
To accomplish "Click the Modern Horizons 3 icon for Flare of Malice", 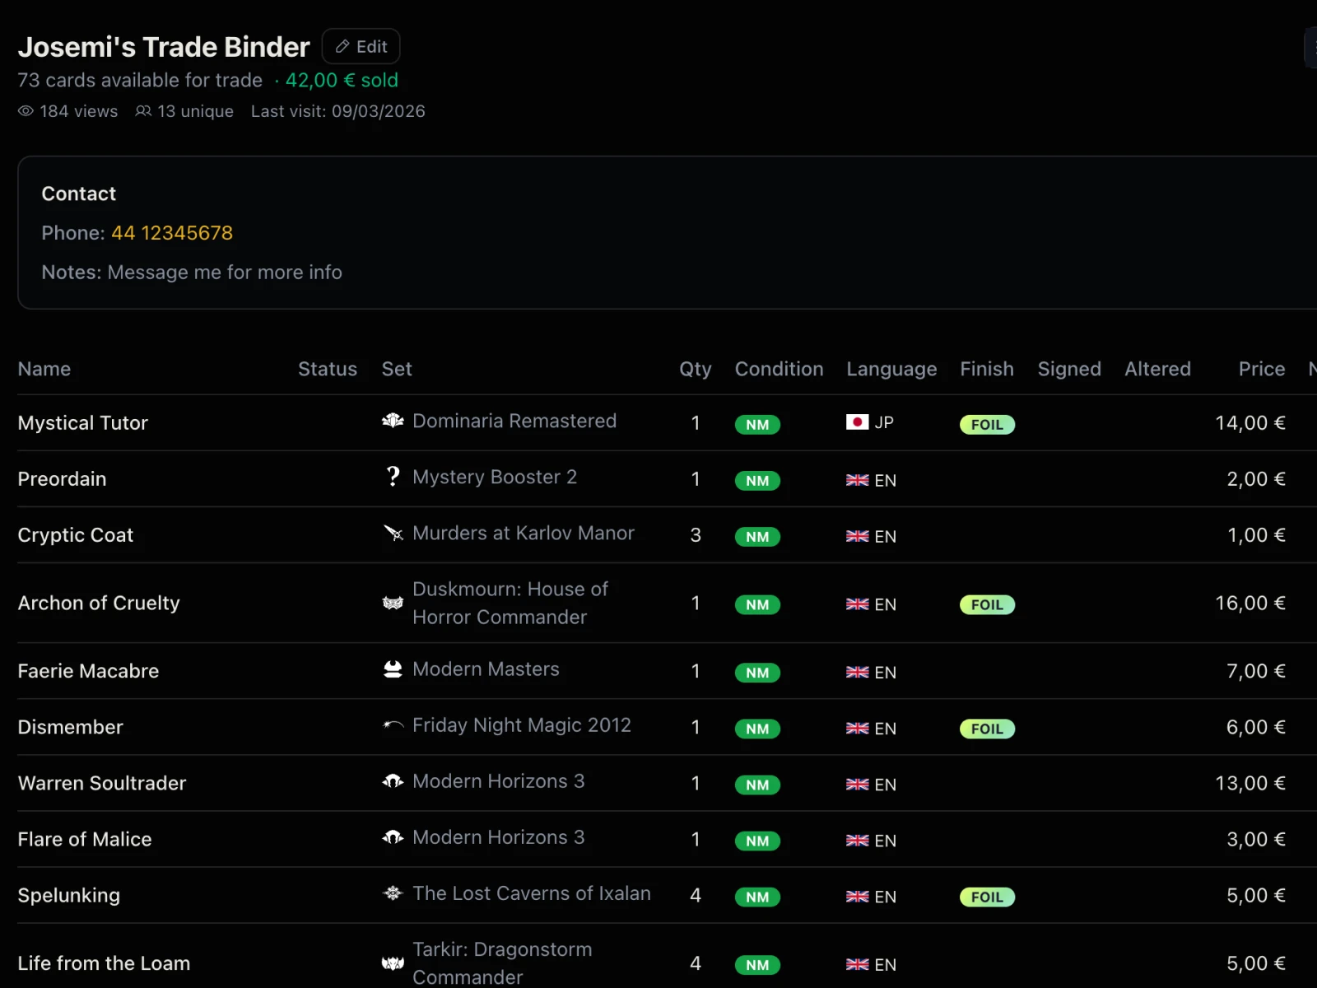I will (x=393, y=837).
